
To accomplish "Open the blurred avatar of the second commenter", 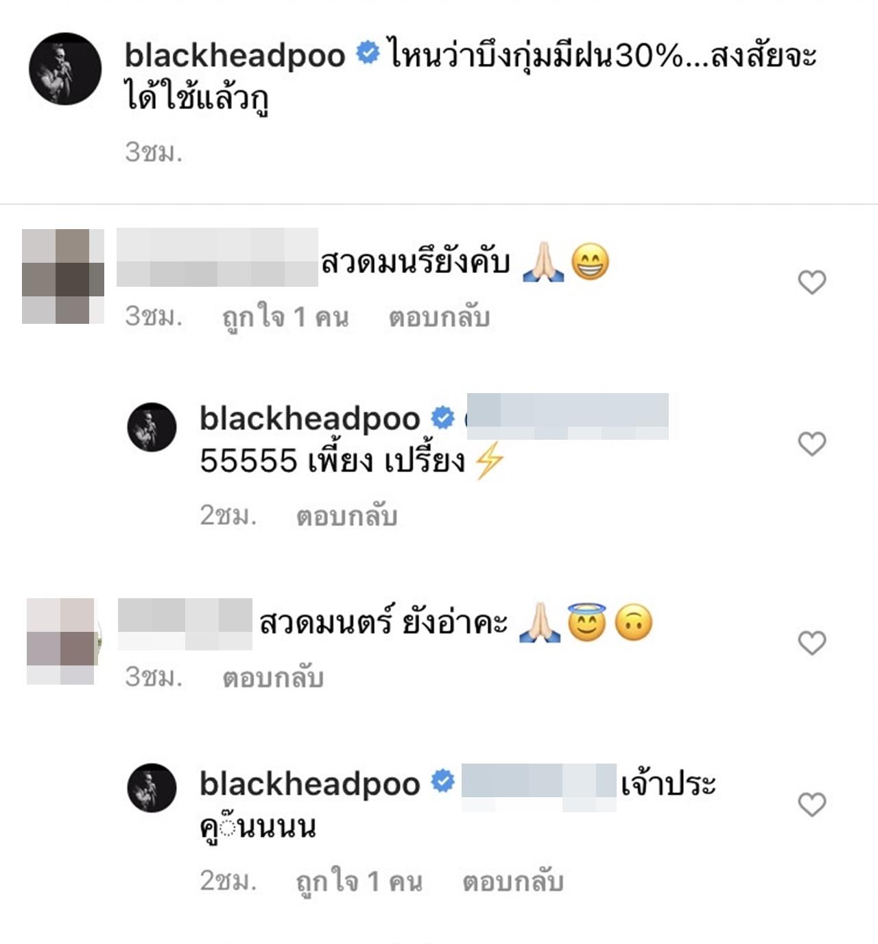I will click(61, 641).
